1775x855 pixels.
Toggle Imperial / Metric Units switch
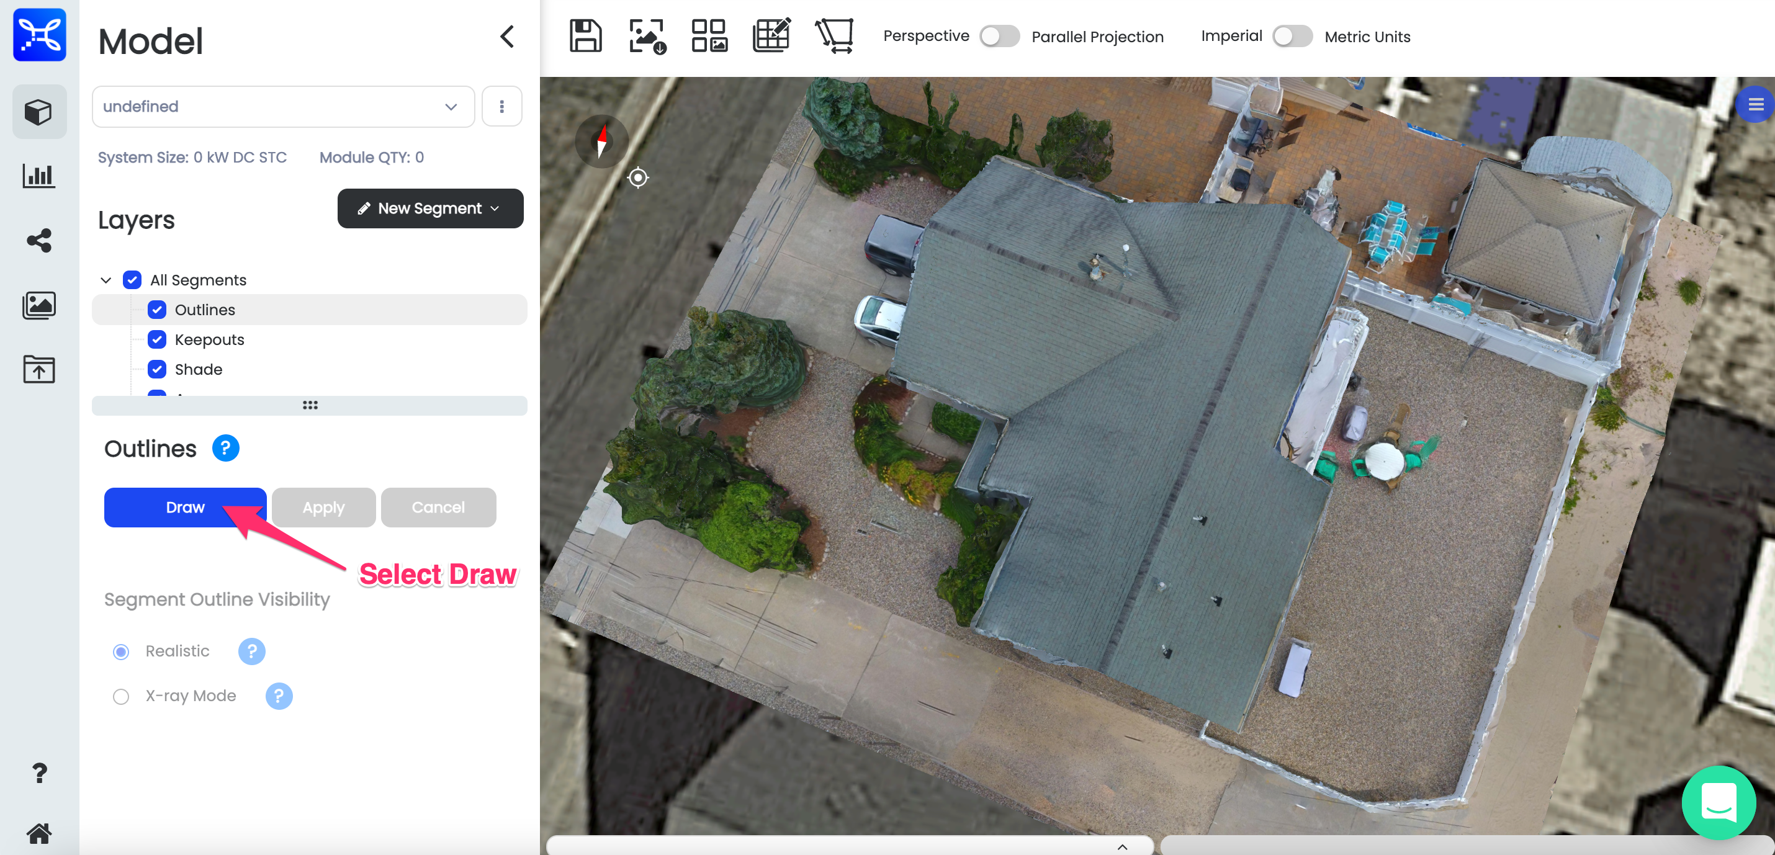1293,37
